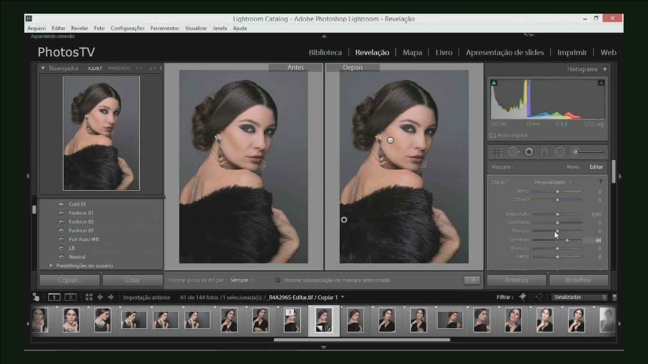Open the Revelar menu
The width and height of the screenshot is (648, 364).
[79, 28]
